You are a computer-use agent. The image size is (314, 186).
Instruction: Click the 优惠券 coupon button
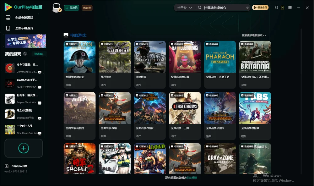point(87,8)
